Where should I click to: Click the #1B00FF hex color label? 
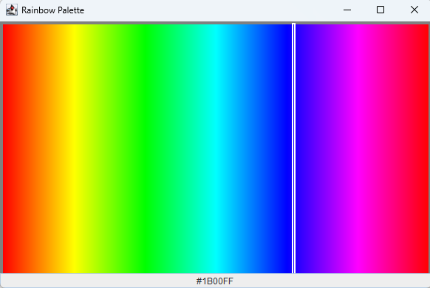[215, 281]
